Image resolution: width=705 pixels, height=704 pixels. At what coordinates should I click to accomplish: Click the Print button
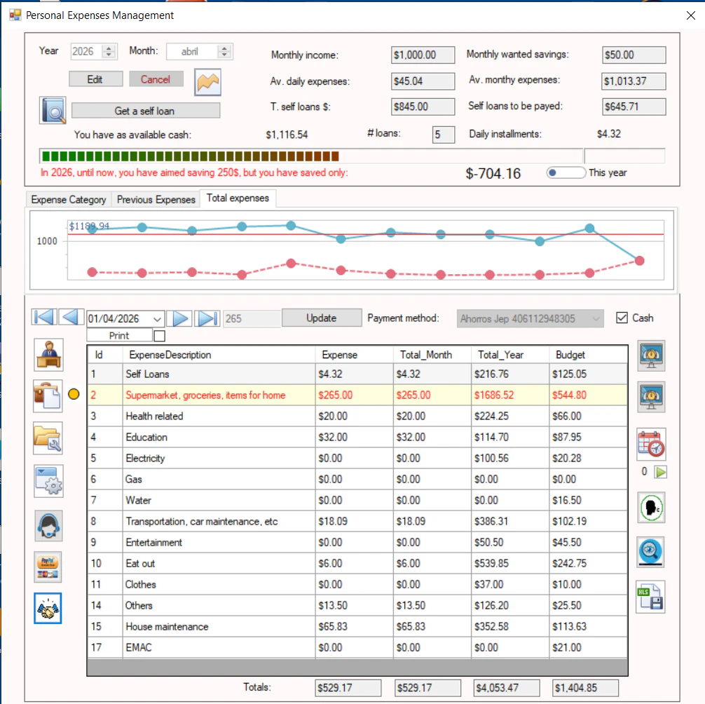(119, 336)
